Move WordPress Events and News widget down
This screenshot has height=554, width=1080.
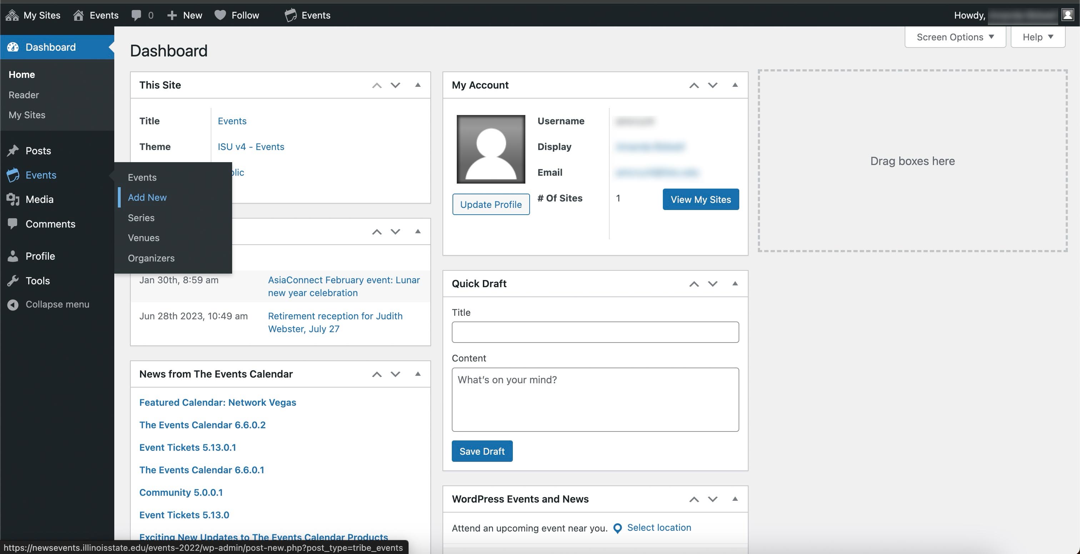(x=712, y=499)
